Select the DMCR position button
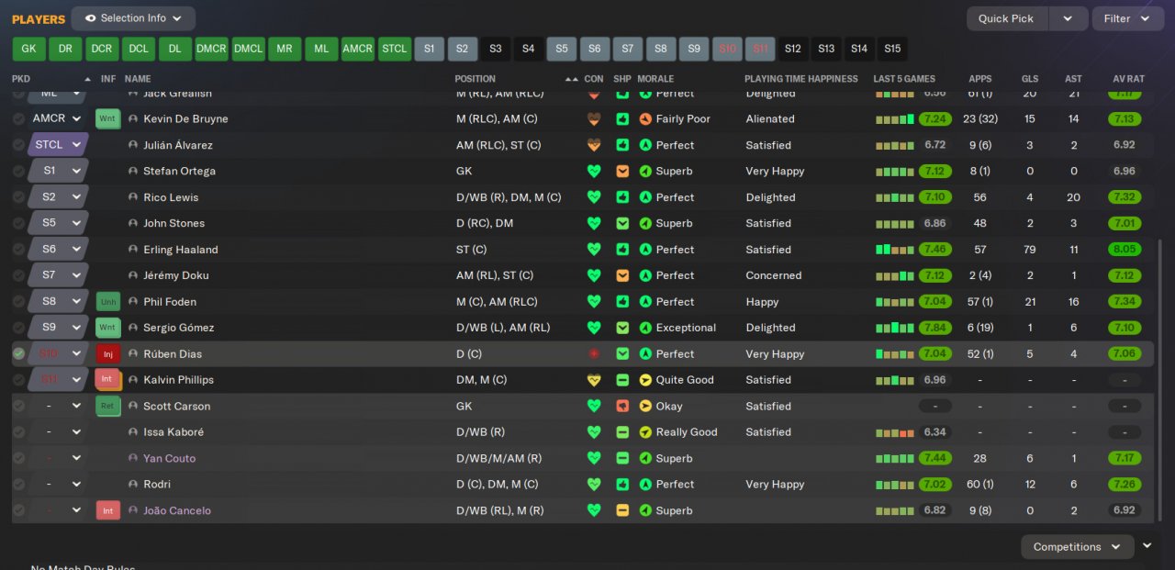 (x=211, y=49)
